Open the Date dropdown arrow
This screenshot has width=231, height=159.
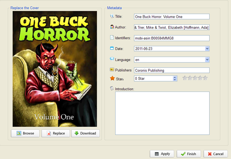tap(207, 49)
